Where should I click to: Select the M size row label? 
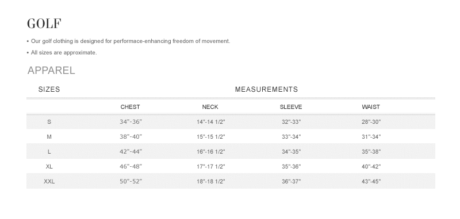[49, 137]
